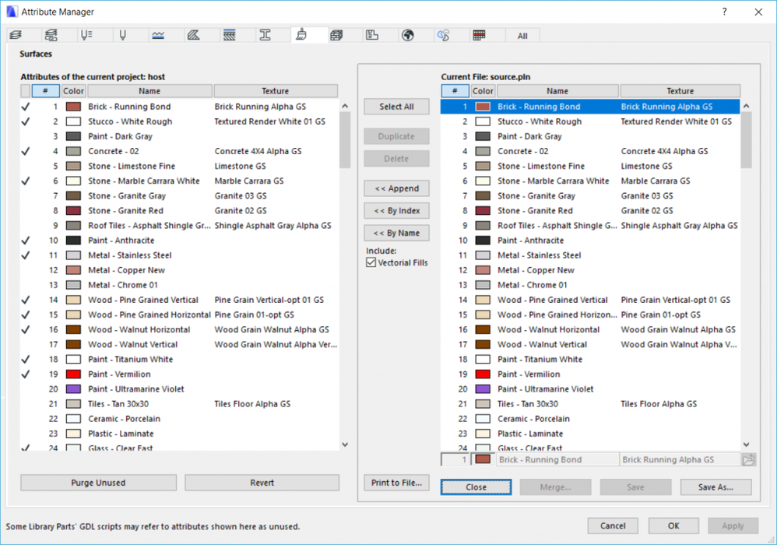Click the color swatch in bottom edit row
The width and height of the screenshot is (777, 545).
pos(483,459)
